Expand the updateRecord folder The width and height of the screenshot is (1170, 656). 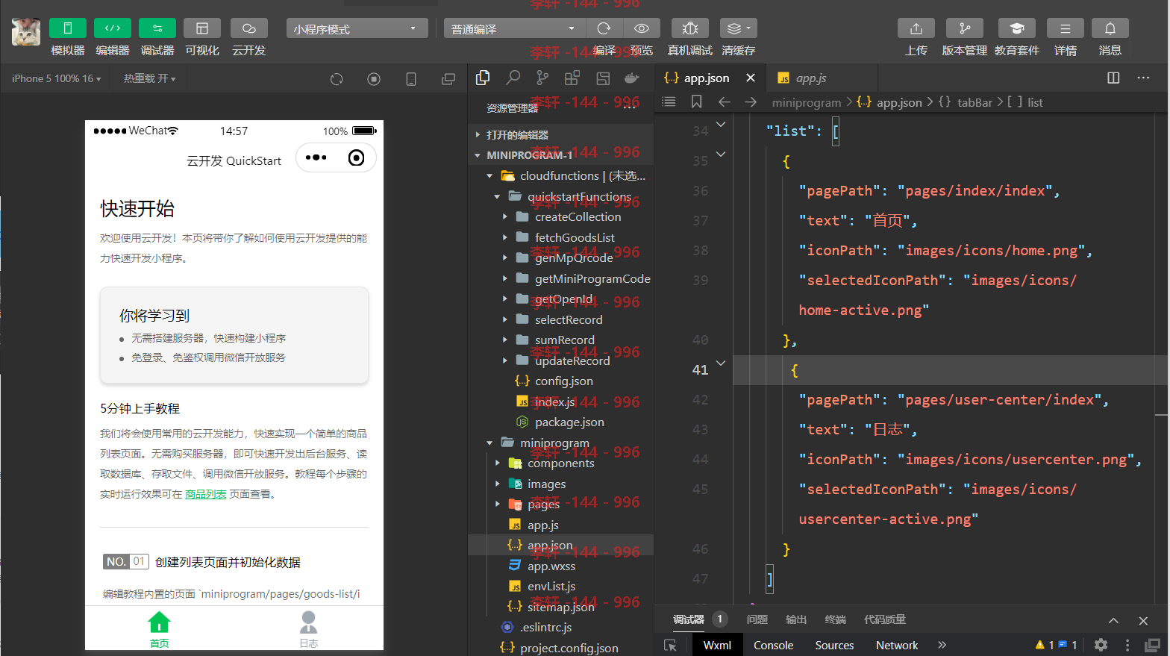pos(560,360)
